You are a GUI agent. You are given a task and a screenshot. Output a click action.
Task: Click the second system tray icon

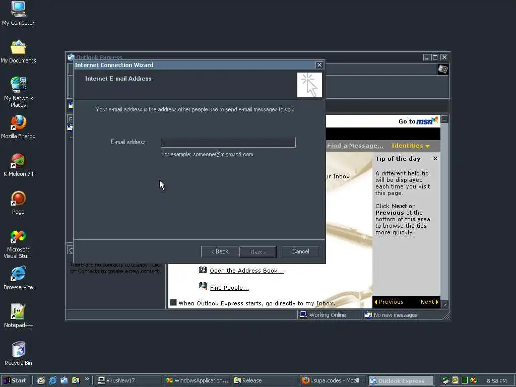[455, 380]
